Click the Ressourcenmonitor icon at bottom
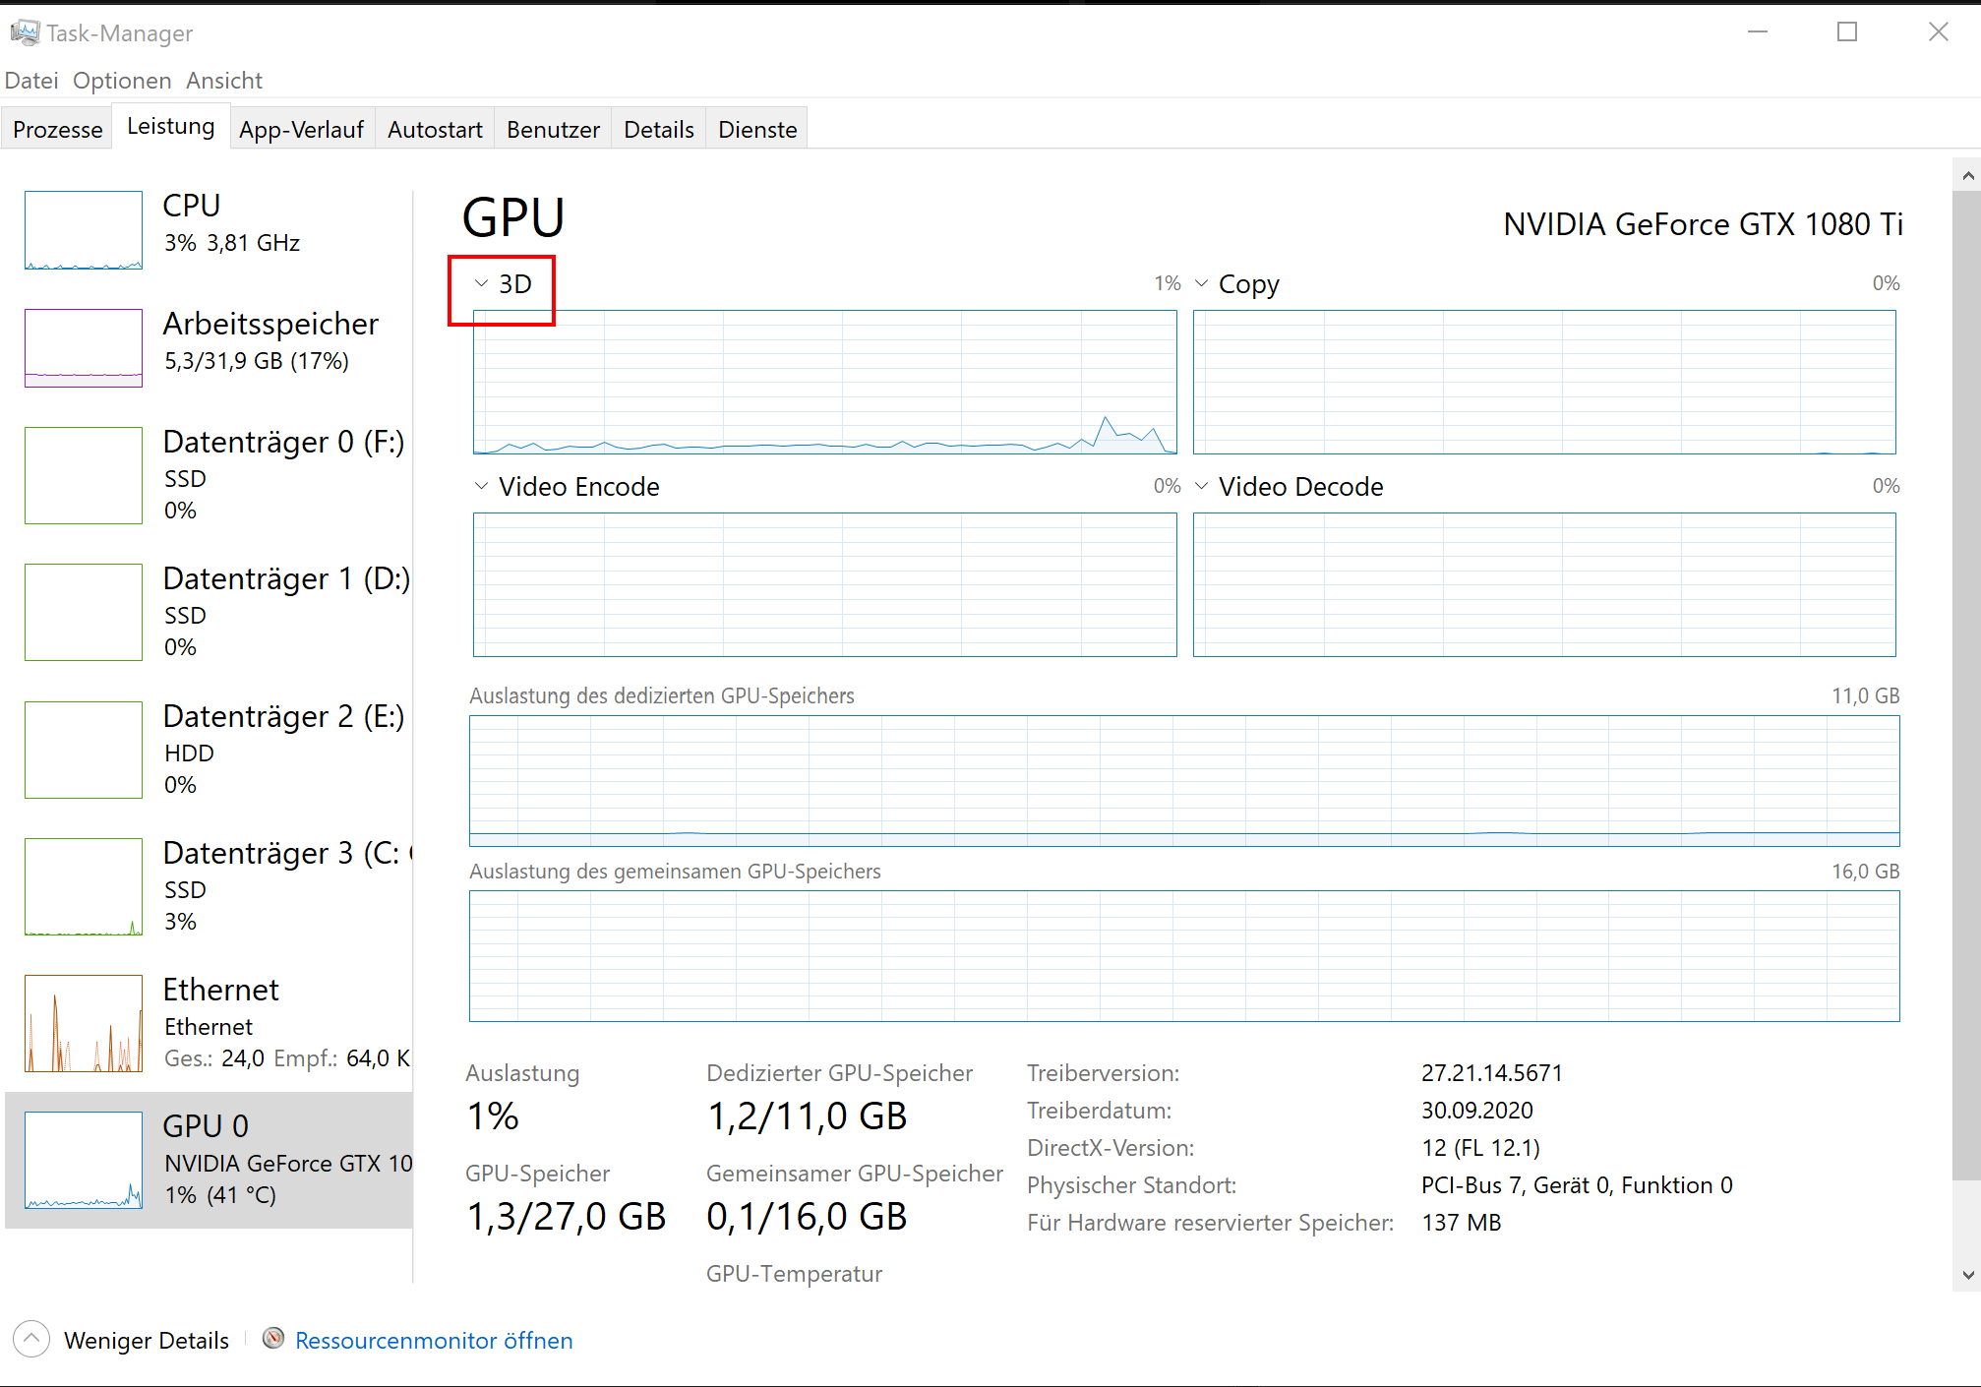 pyautogui.click(x=273, y=1339)
